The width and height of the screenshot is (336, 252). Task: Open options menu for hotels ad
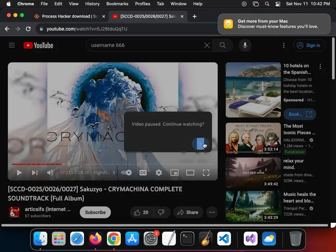[320, 66]
